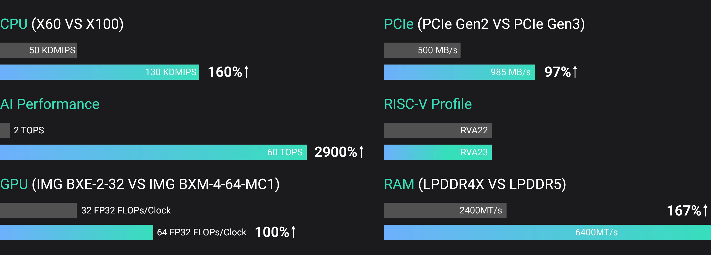Select the 985 MB/s gradient bar
The width and height of the screenshot is (711, 255).
tap(459, 72)
